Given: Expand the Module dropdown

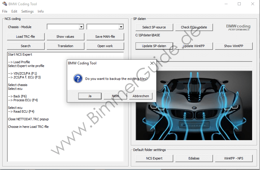Looking at the screenshot, I should coord(121,27).
